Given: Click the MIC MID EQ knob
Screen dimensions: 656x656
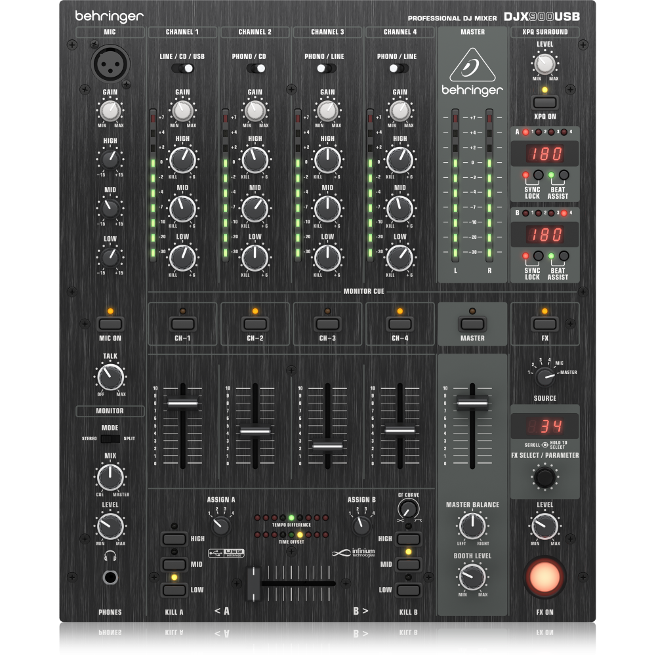Looking at the screenshot, I should coord(110,208).
